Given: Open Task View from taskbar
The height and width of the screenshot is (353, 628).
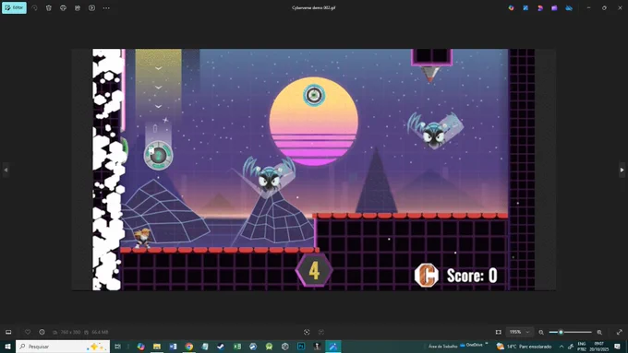Looking at the screenshot, I should pyautogui.click(x=118, y=347).
